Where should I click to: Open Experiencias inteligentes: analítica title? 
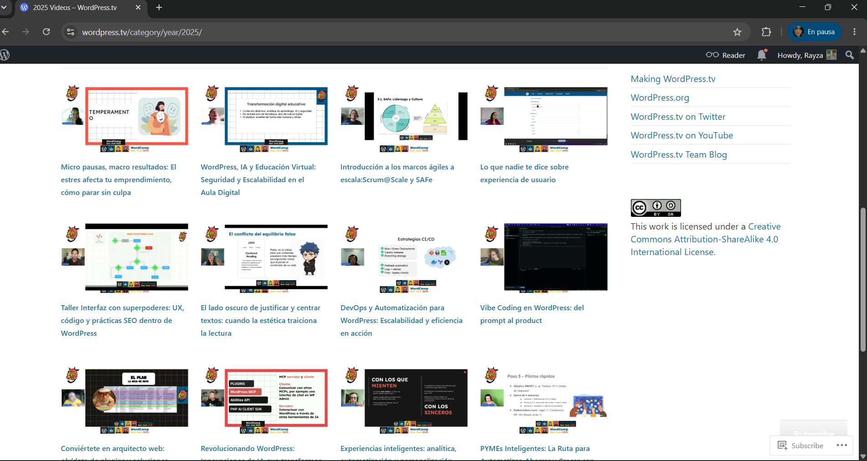[398, 452]
